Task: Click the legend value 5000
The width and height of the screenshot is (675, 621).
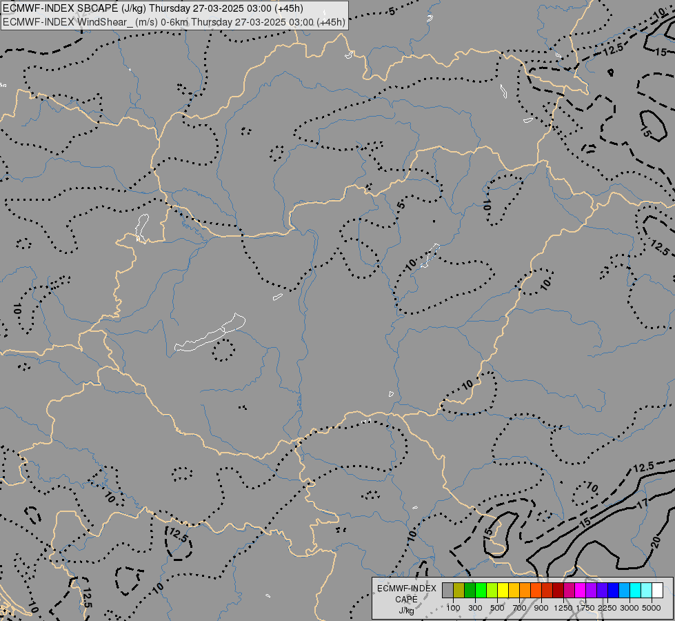Action: pos(652,608)
